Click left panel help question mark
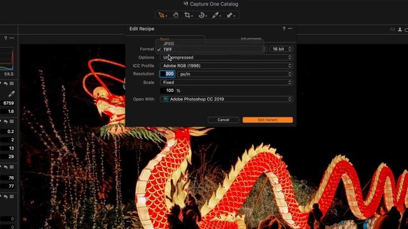 pos(6,38)
